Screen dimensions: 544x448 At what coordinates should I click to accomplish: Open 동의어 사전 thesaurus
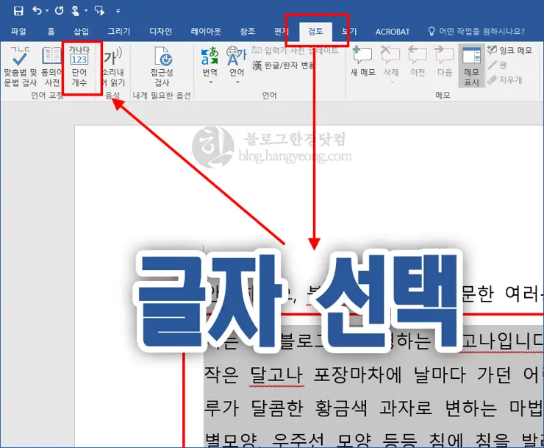pyautogui.click(x=52, y=66)
